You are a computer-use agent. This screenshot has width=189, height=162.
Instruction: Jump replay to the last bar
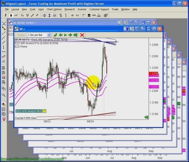pos(75,35)
